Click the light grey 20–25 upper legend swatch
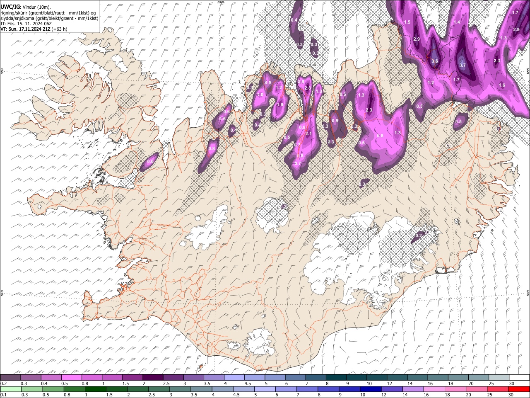Image resolution: width=530 pixels, height=398 pixels. click(x=479, y=377)
